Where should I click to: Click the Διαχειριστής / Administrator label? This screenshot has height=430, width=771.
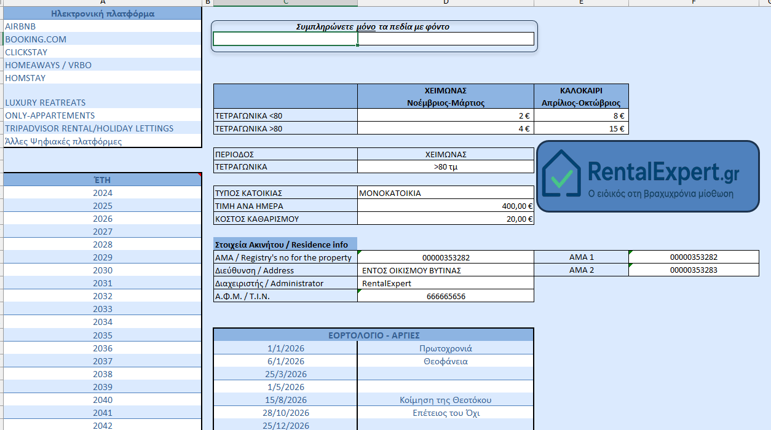(x=285, y=283)
